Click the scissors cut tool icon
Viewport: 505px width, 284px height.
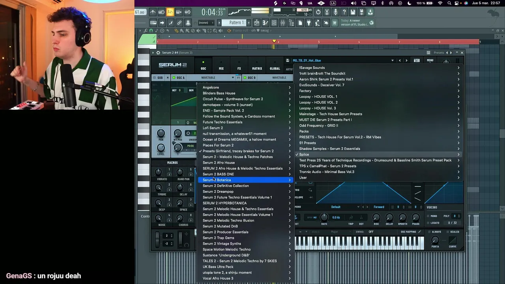point(327,12)
